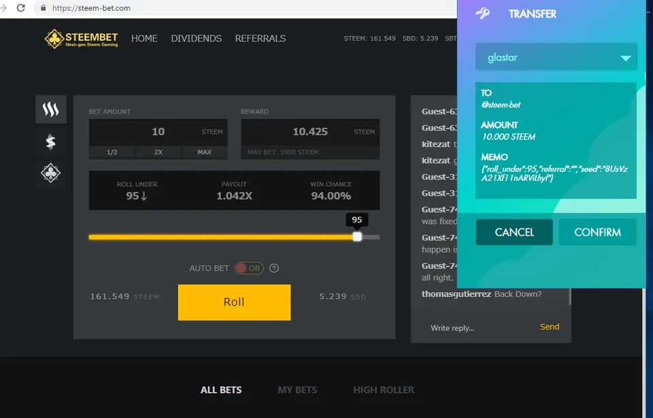Click the 10.000 STEEM amount in transfer
Viewport: 653px width, 418px height.
click(509, 137)
